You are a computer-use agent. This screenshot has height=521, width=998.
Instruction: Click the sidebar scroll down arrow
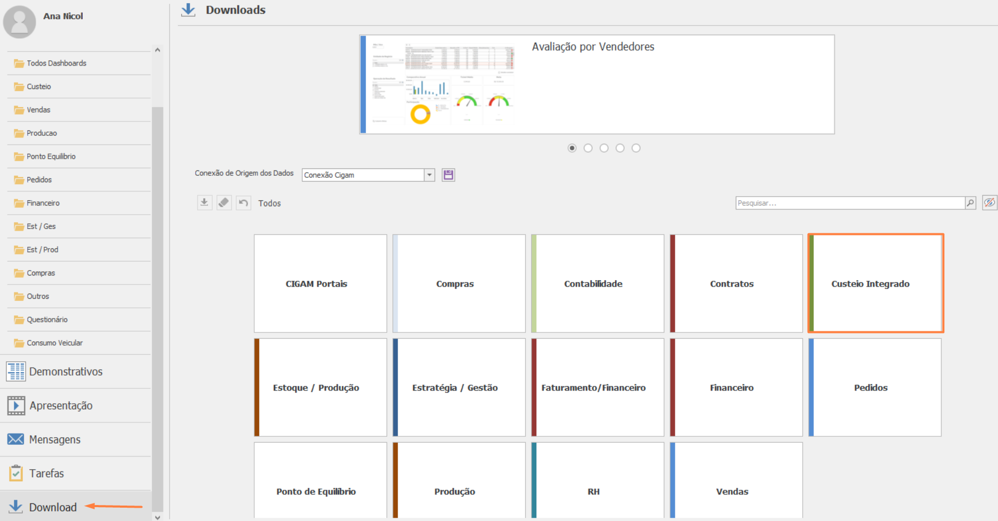pos(157,517)
